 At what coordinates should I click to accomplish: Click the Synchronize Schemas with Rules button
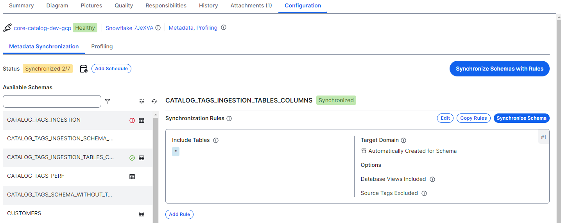click(499, 69)
